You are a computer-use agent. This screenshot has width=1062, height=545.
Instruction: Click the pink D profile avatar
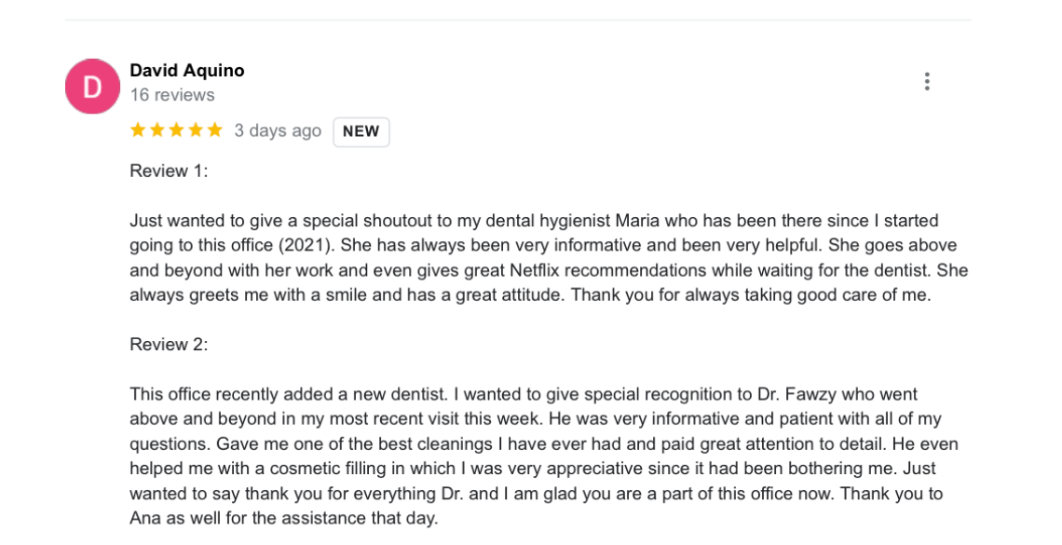92,87
